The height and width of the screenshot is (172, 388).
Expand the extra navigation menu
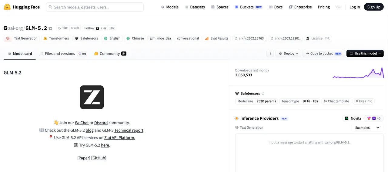(x=338, y=7)
